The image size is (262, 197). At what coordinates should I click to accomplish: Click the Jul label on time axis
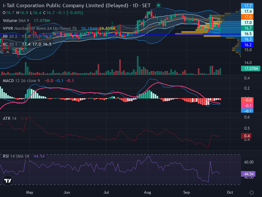[x=106, y=192]
